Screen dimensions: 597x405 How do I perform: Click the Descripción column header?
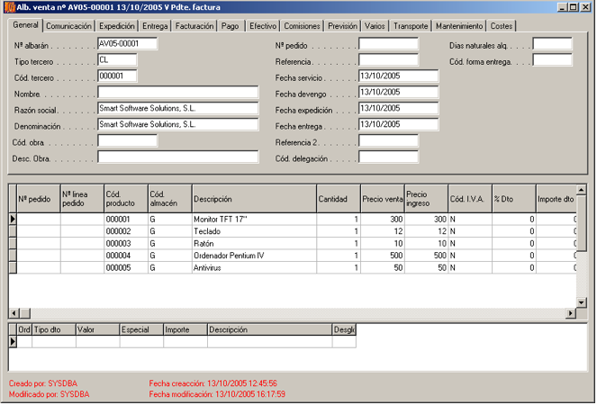(252, 199)
